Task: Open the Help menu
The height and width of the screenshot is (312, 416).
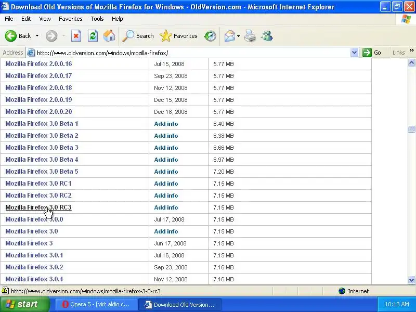Action: pos(118,19)
